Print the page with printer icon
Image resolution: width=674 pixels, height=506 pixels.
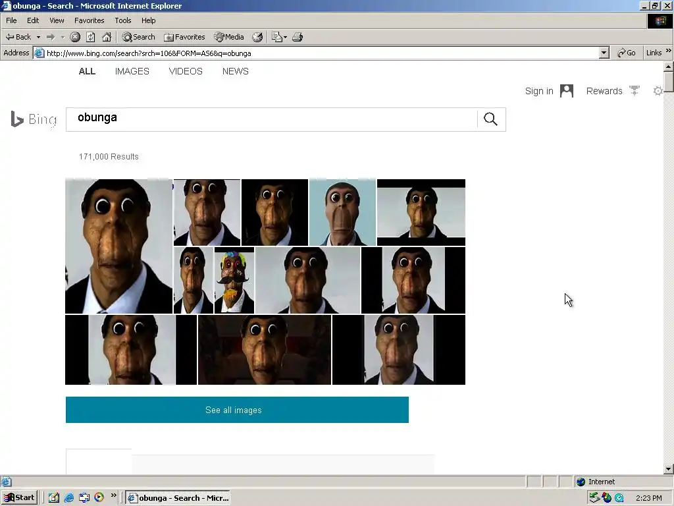point(298,37)
